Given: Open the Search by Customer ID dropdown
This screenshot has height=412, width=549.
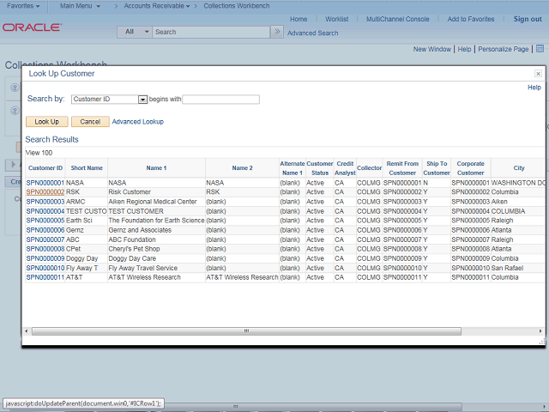Looking at the screenshot, I should click(142, 100).
